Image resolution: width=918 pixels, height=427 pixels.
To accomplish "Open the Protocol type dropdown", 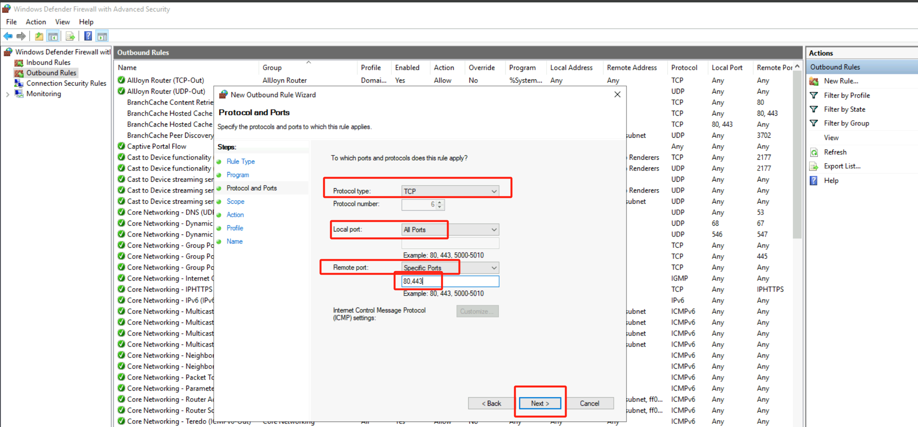I will 450,191.
